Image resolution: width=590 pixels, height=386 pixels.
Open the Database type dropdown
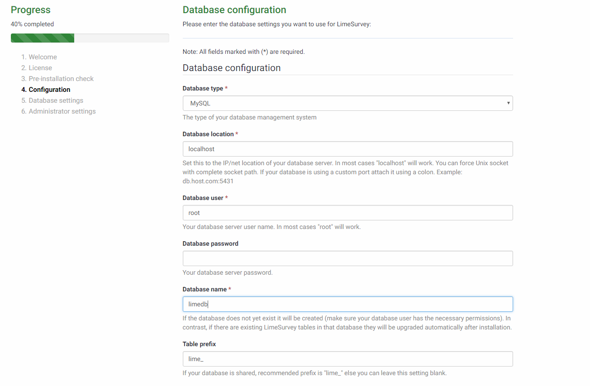click(x=347, y=103)
